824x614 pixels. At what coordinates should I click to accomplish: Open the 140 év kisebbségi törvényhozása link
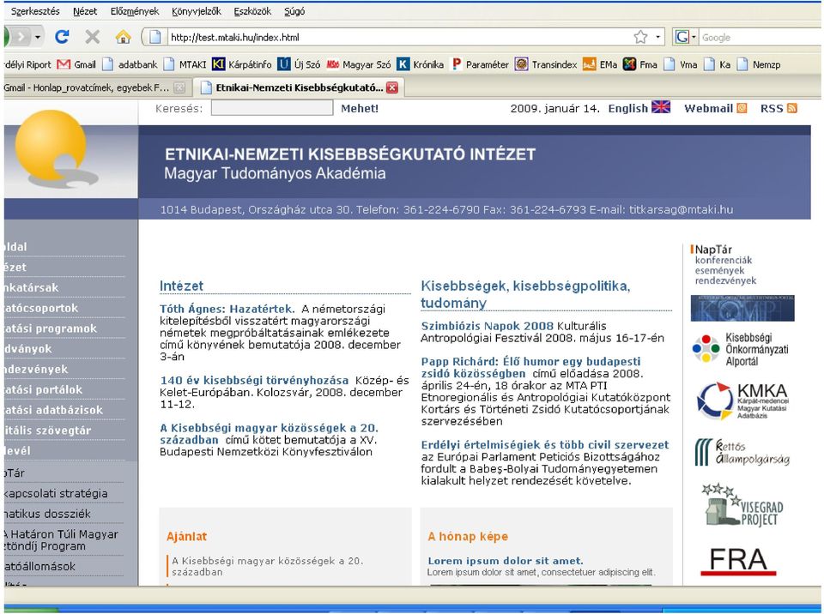(254, 380)
